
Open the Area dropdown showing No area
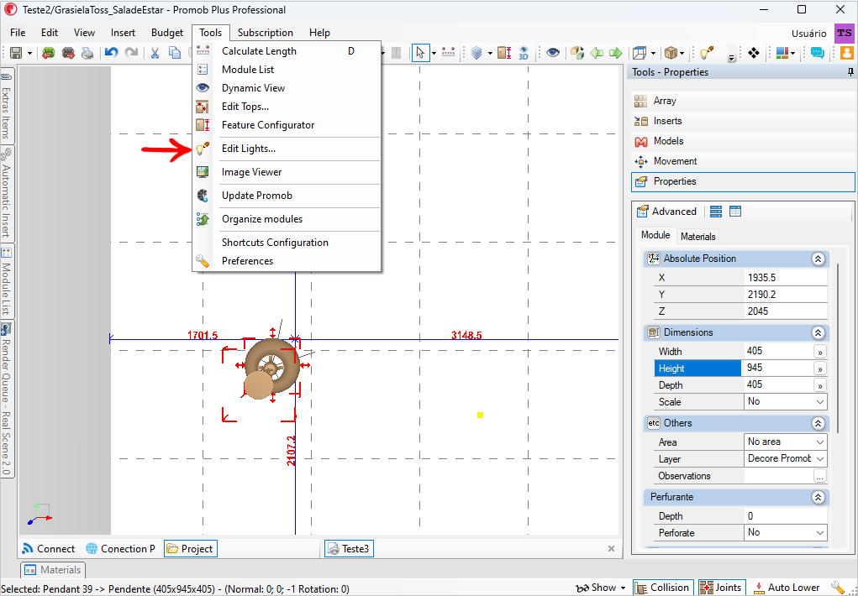(785, 442)
